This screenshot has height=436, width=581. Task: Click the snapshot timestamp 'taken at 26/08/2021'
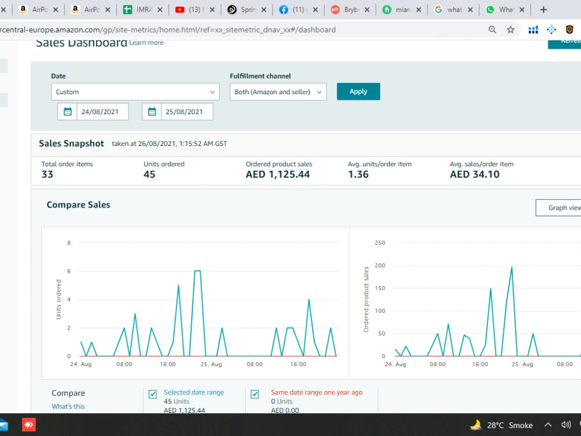tap(169, 144)
